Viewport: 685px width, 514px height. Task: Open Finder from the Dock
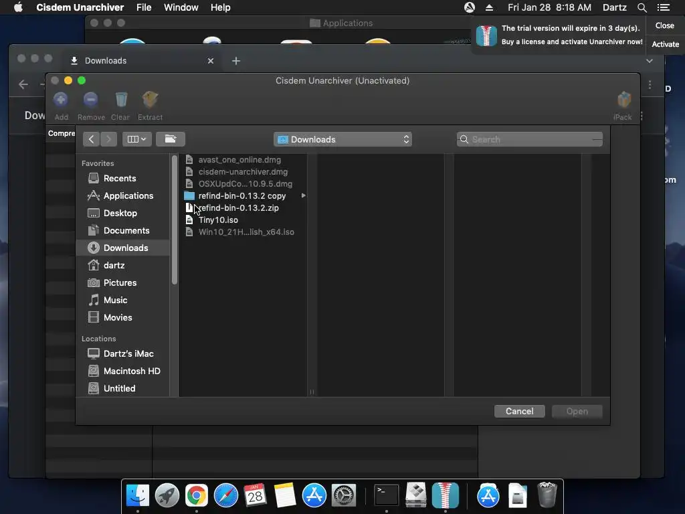(138, 495)
